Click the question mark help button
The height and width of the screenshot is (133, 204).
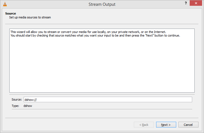click(x=186, y=3)
